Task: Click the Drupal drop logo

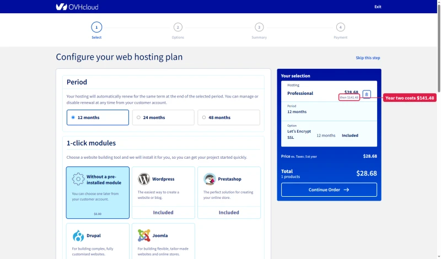Action: [78, 236]
